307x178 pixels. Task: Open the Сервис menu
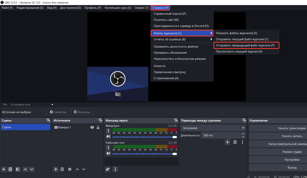141,8
